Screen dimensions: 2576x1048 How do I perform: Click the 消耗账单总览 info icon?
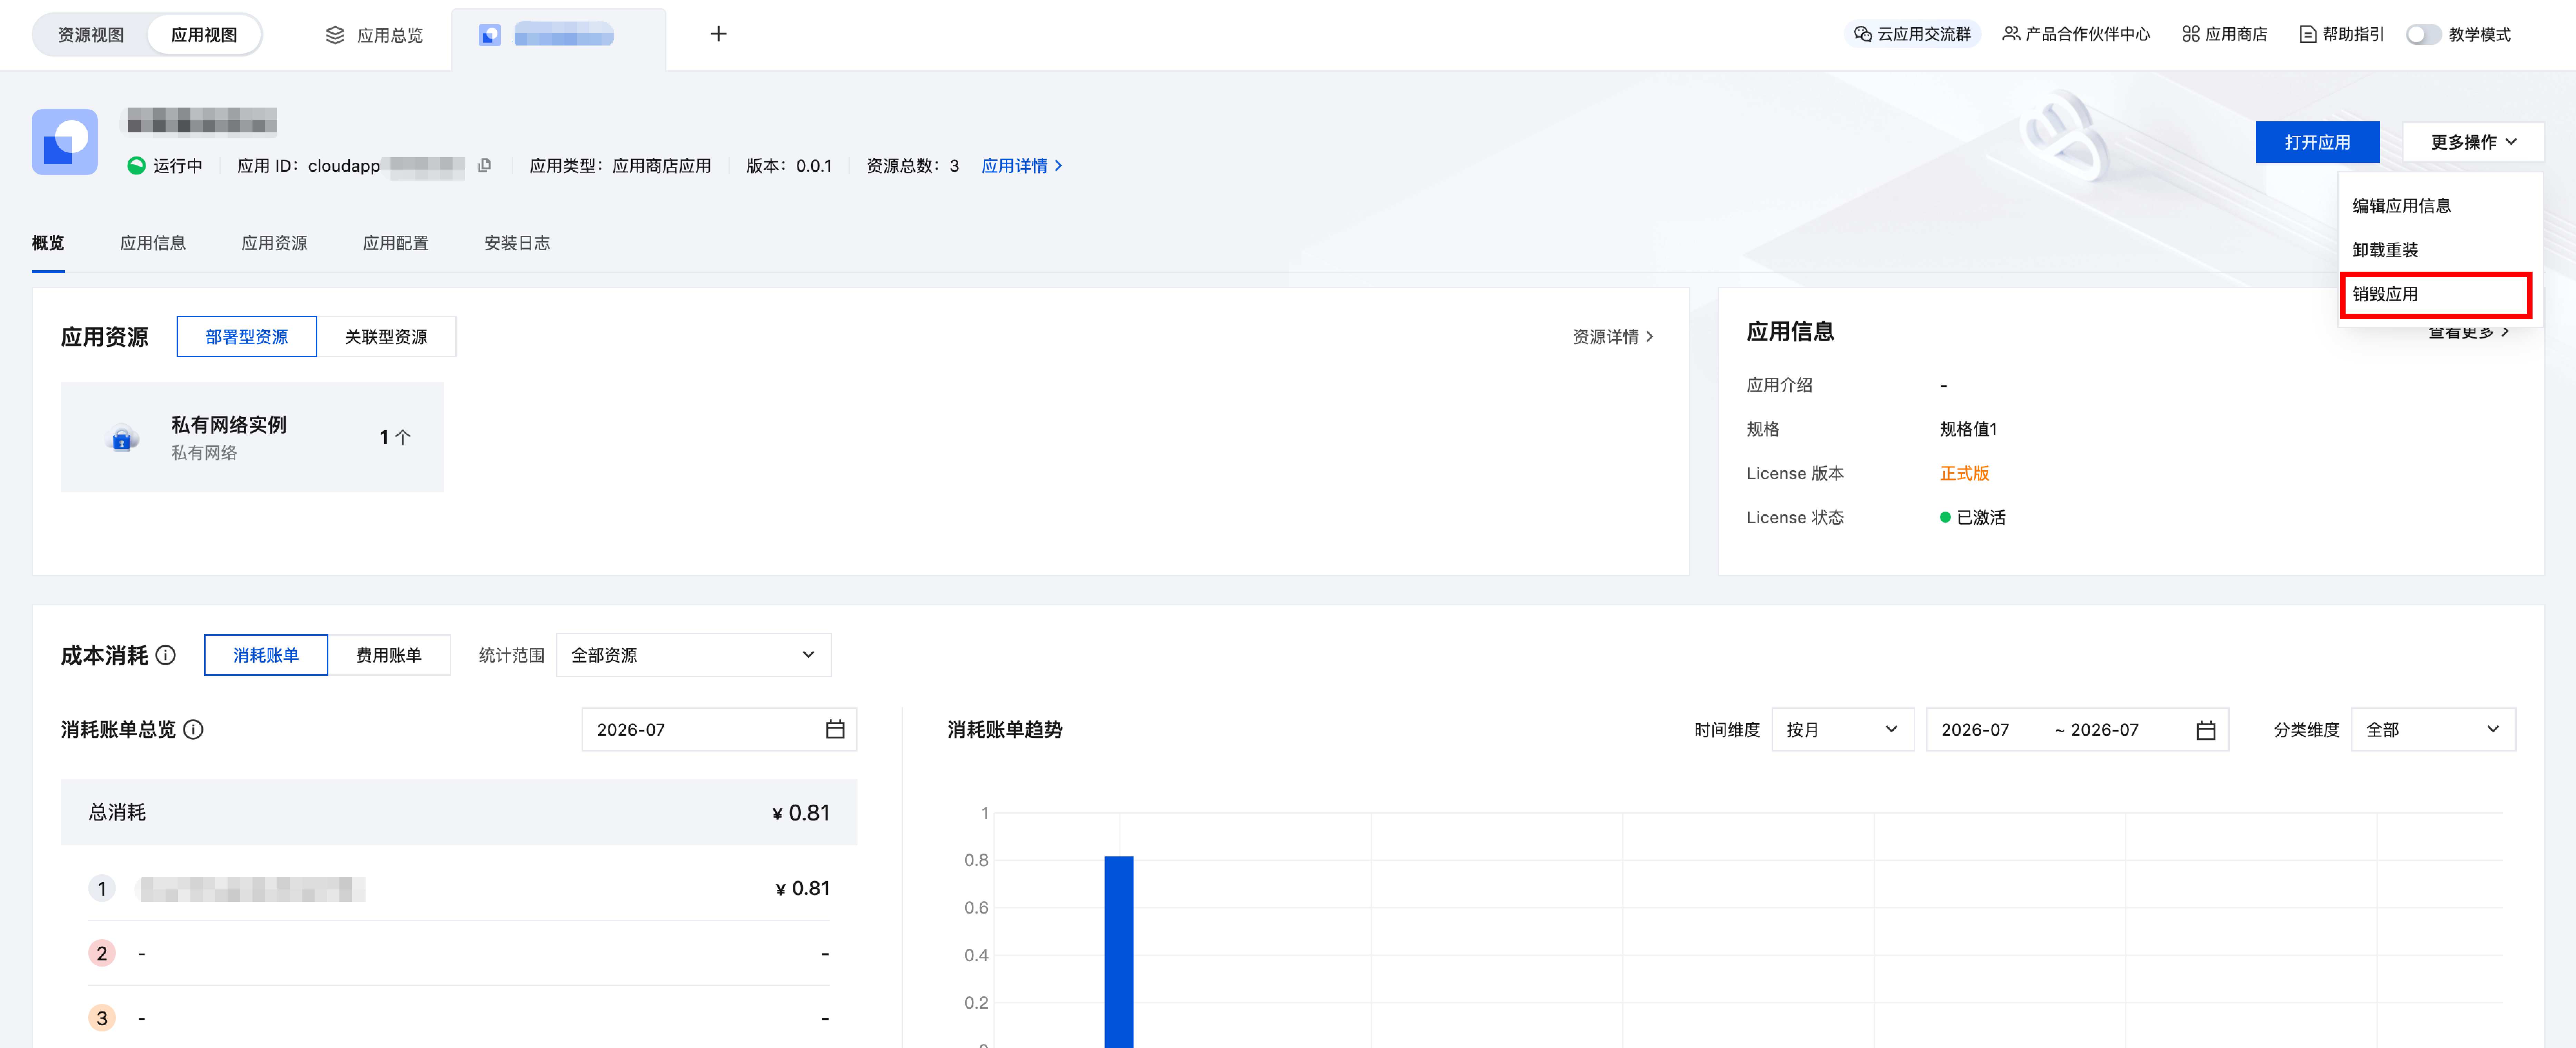194,729
